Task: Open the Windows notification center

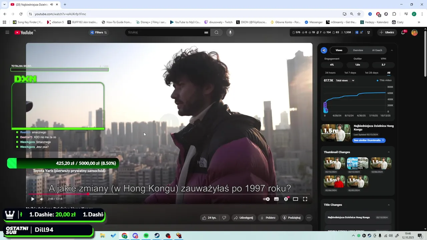Action: click(420, 236)
